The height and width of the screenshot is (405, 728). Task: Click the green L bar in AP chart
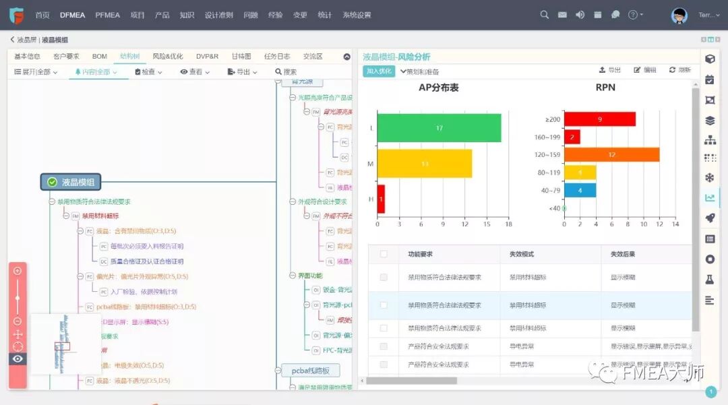tap(439, 128)
